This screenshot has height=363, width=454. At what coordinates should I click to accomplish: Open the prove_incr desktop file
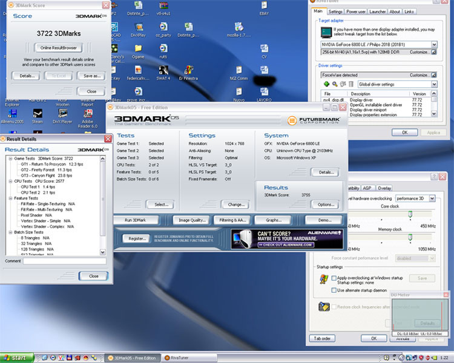(138, 94)
